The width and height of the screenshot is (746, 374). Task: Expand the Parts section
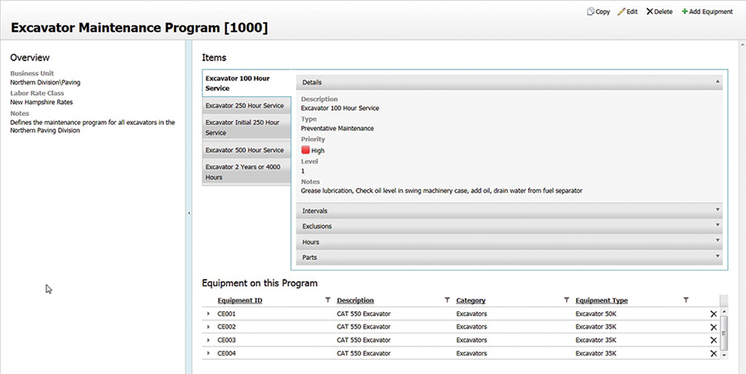[509, 257]
